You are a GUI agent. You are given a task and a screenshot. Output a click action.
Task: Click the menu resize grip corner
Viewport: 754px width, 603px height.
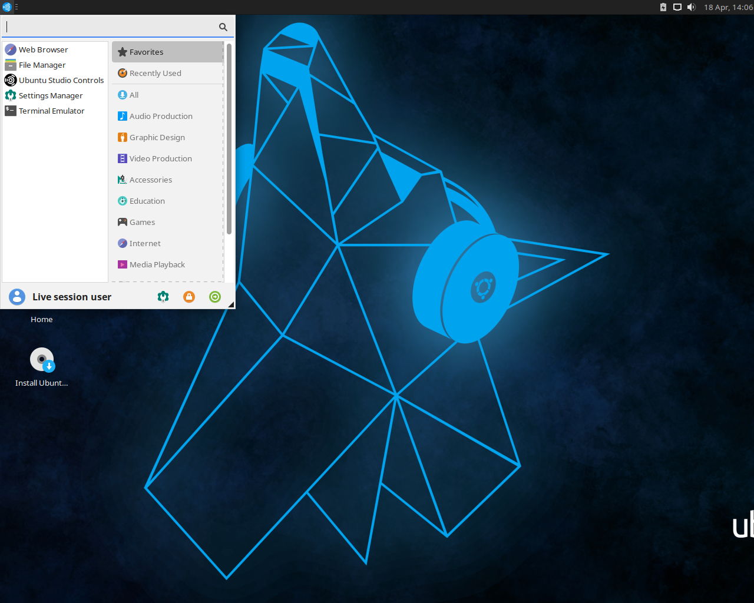pos(232,304)
